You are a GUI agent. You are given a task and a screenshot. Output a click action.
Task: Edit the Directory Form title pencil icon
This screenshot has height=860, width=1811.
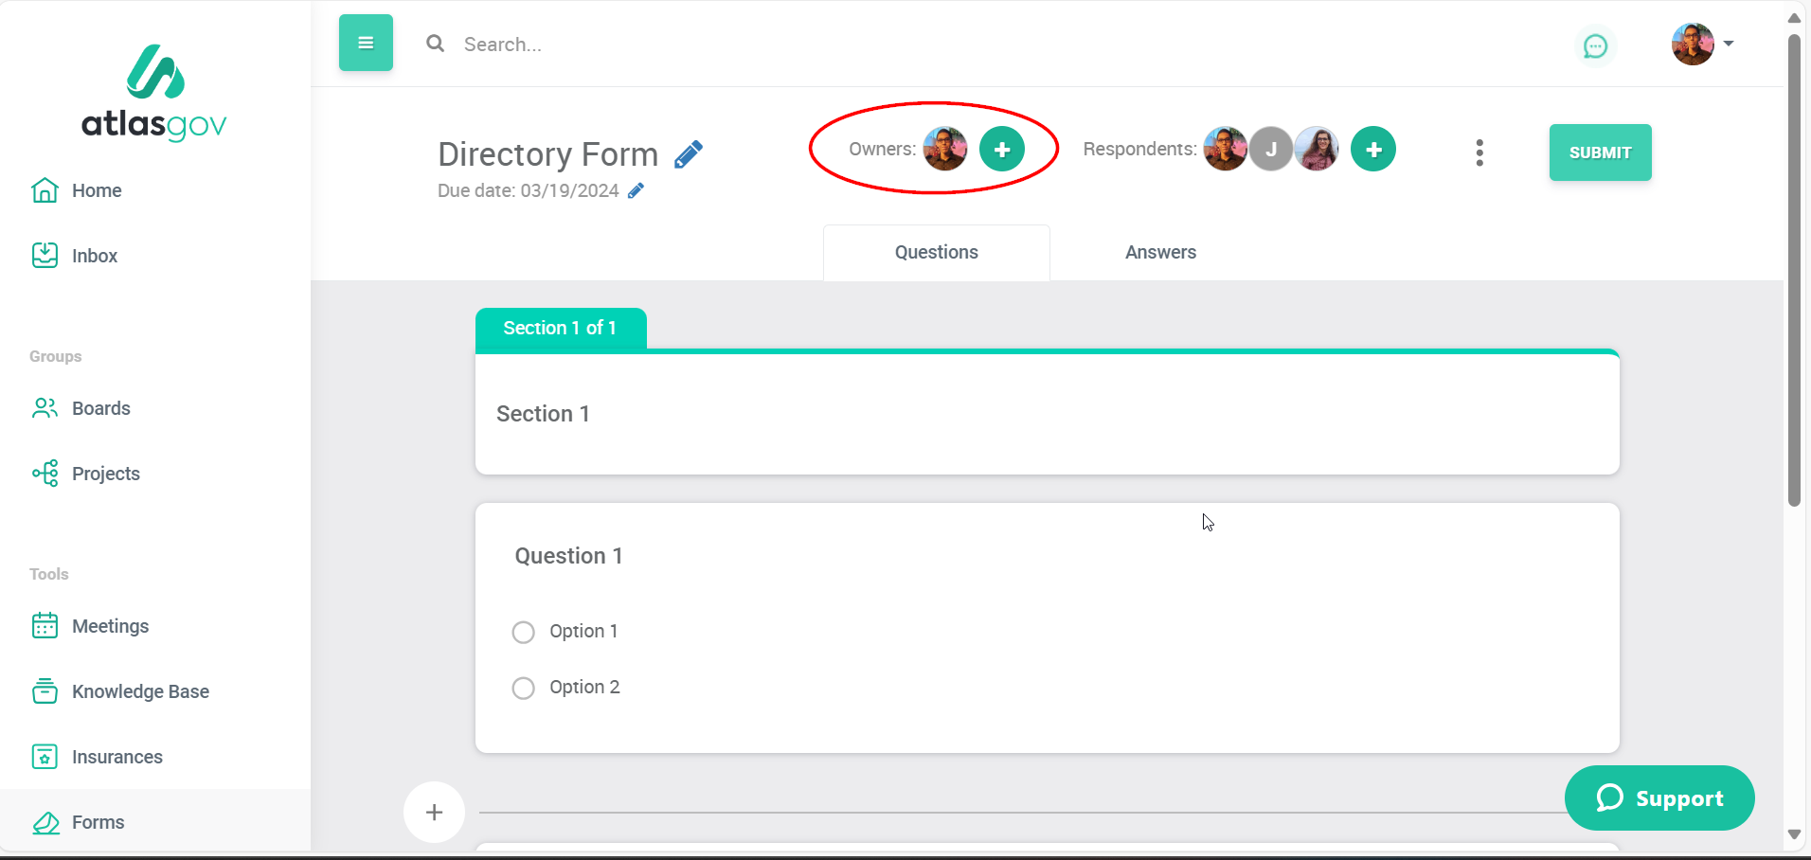tap(689, 154)
